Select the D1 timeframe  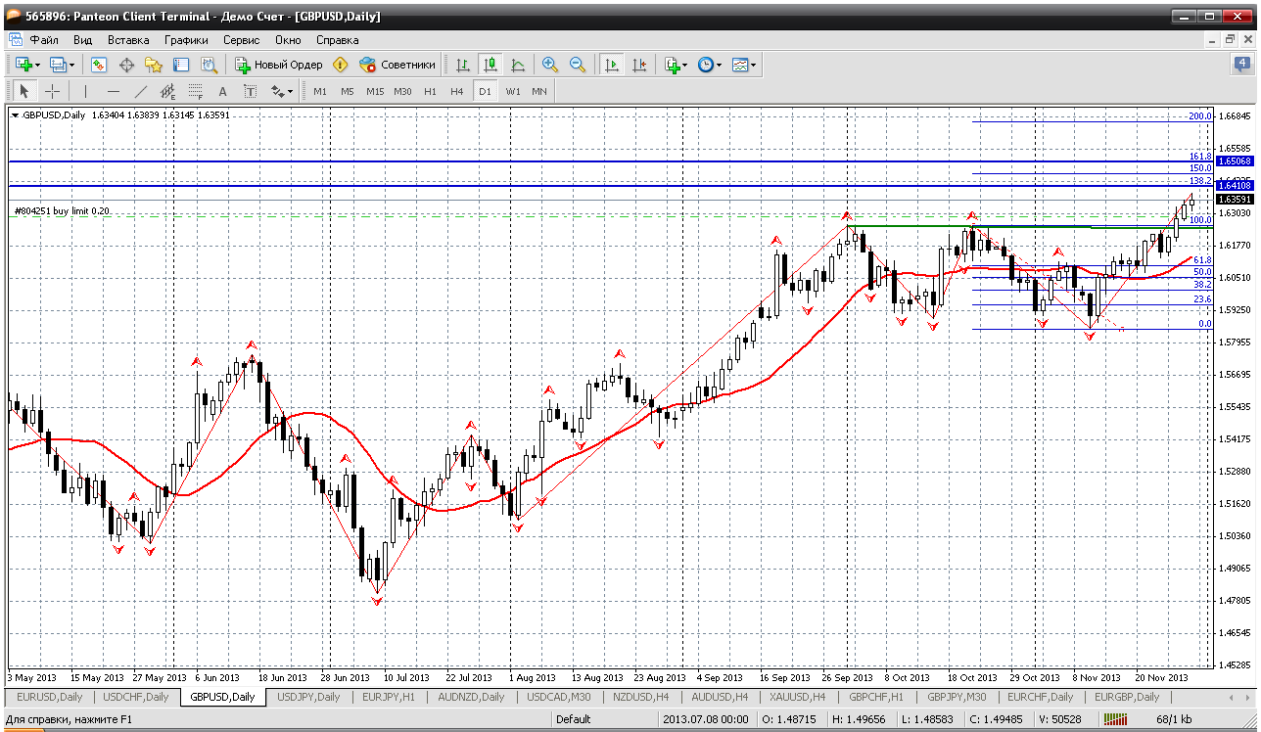[x=485, y=91]
